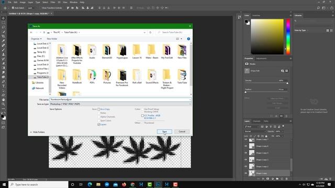335x188 pixels.
Task: Select the Eyedropper tool
Action: pos(3,41)
